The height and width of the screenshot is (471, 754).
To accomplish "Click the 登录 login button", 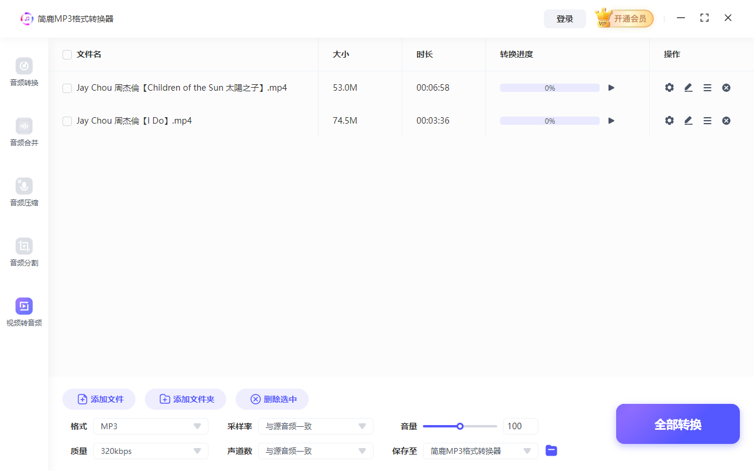I will click(x=565, y=19).
